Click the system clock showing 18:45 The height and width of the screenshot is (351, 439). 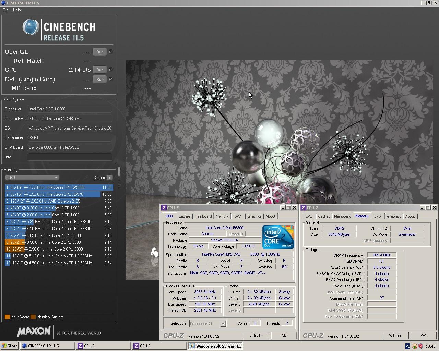click(430, 346)
